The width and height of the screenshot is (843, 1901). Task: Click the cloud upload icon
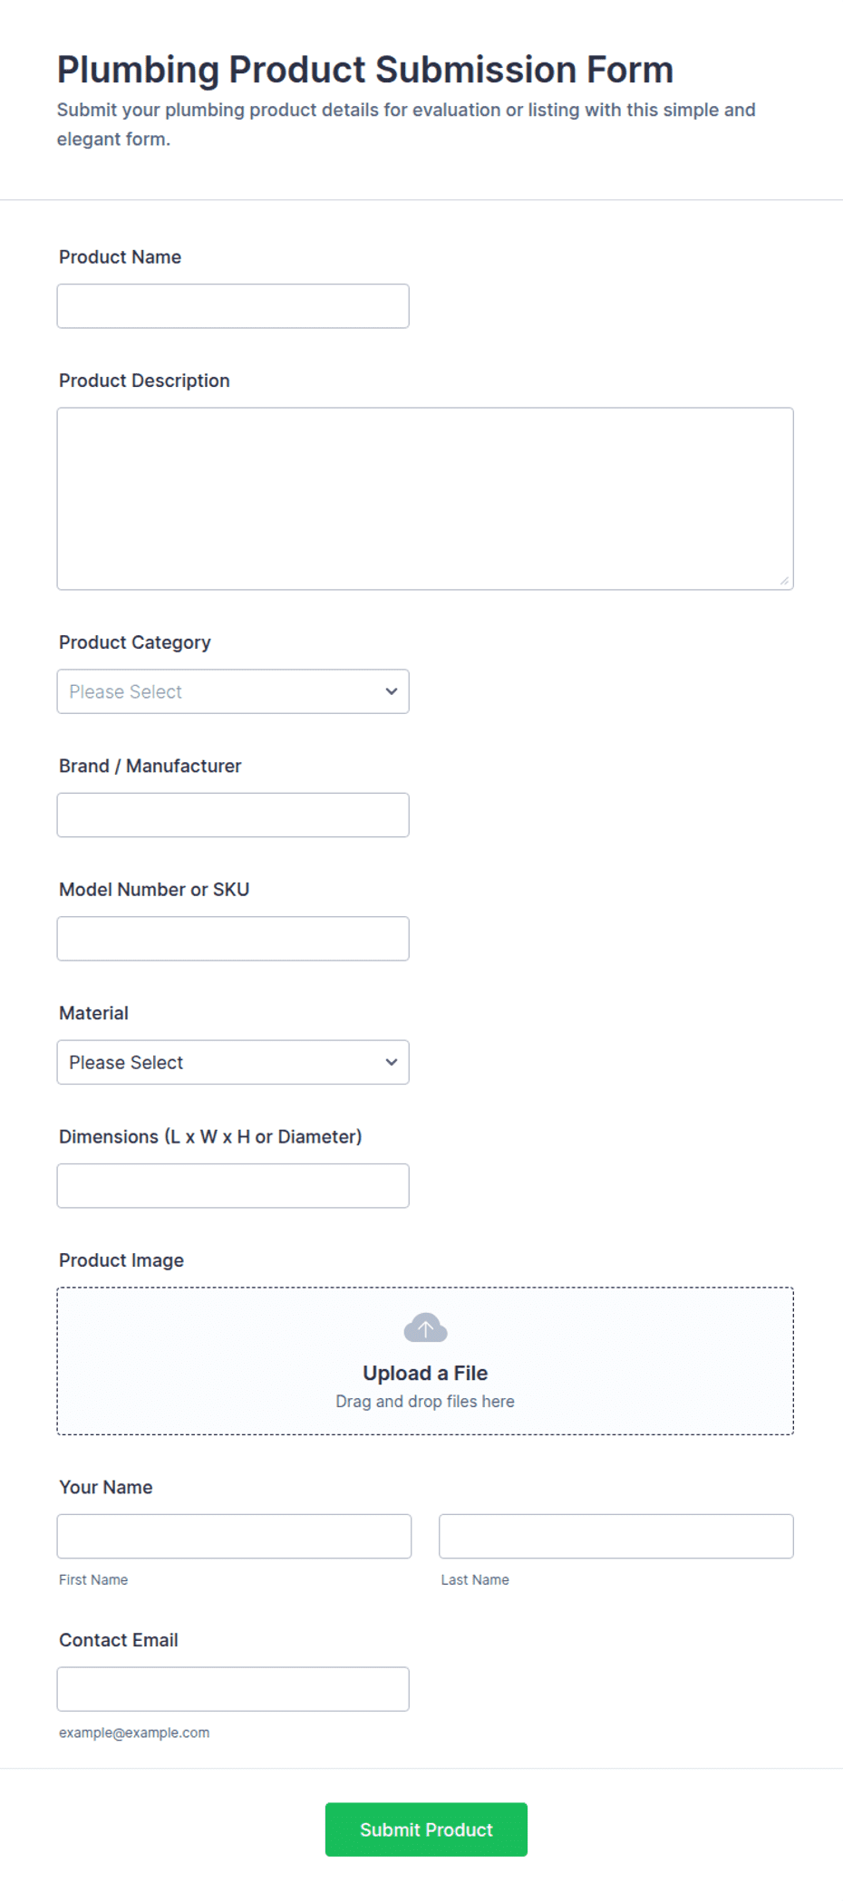tap(425, 1327)
